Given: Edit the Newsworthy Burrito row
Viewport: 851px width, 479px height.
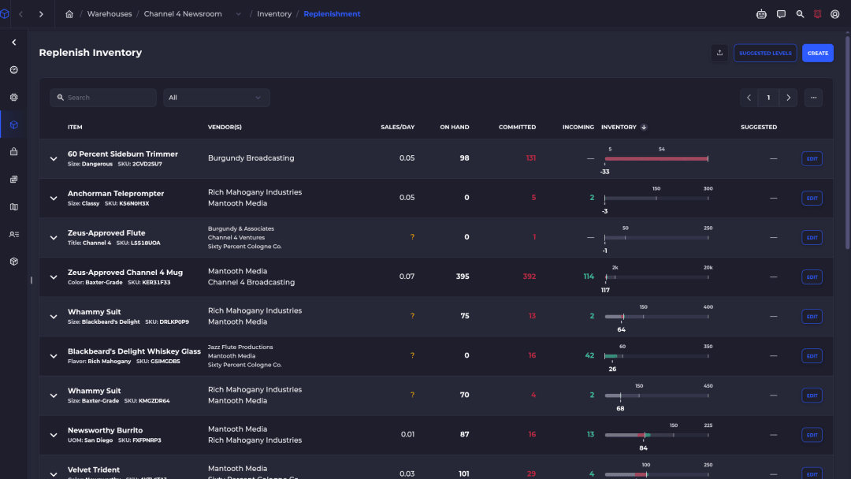Looking at the screenshot, I should [812, 435].
